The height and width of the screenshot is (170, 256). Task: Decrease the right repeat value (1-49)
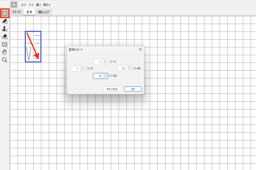coord(129,69)
